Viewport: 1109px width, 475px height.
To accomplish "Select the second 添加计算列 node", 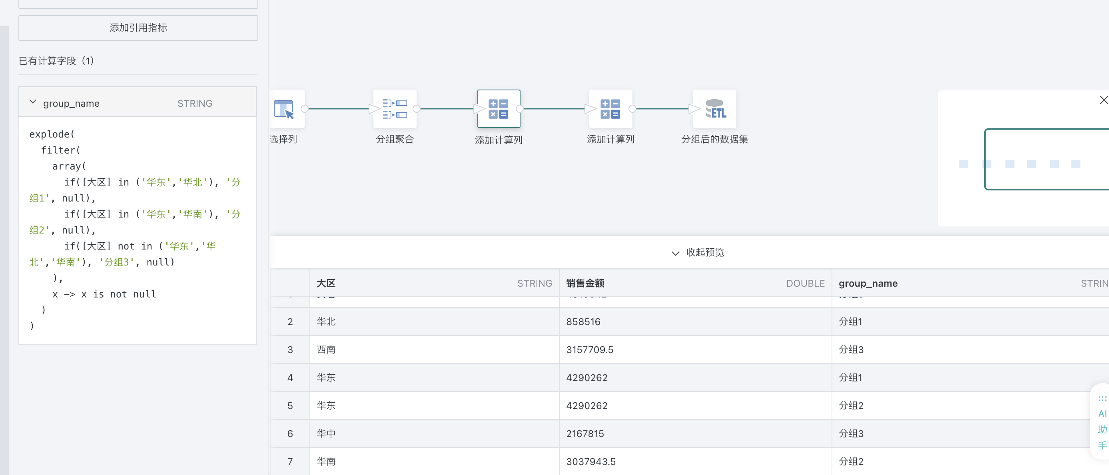I will click(x=610, y=109).
